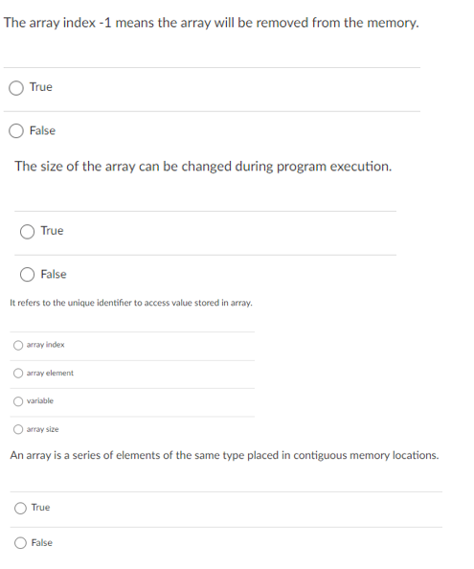The width and height of the screenshot is (474, 569).
Task: Select the 'array element' radio button
Action: [18, 373]
